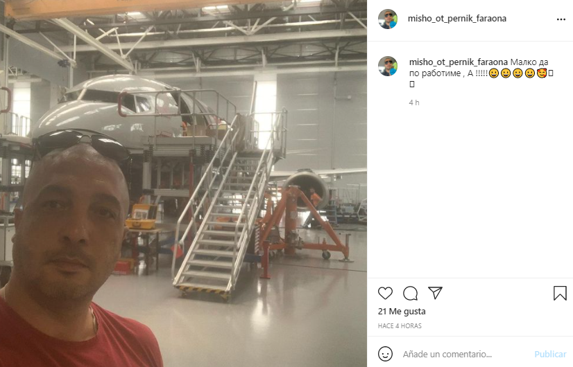573x367 pixels.
Task: Click the header profile avatar
Action: click(388, 19)
